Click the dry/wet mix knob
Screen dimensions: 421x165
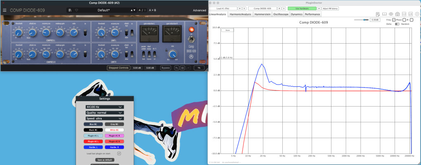point(172,54)
